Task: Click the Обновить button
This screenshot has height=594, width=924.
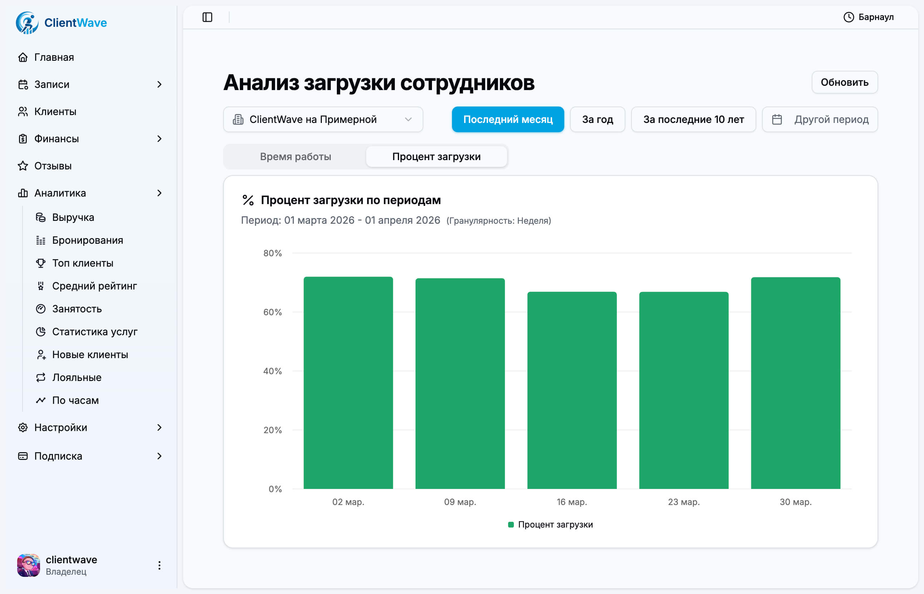Action: pyautogui.click(x=844, y=82)
